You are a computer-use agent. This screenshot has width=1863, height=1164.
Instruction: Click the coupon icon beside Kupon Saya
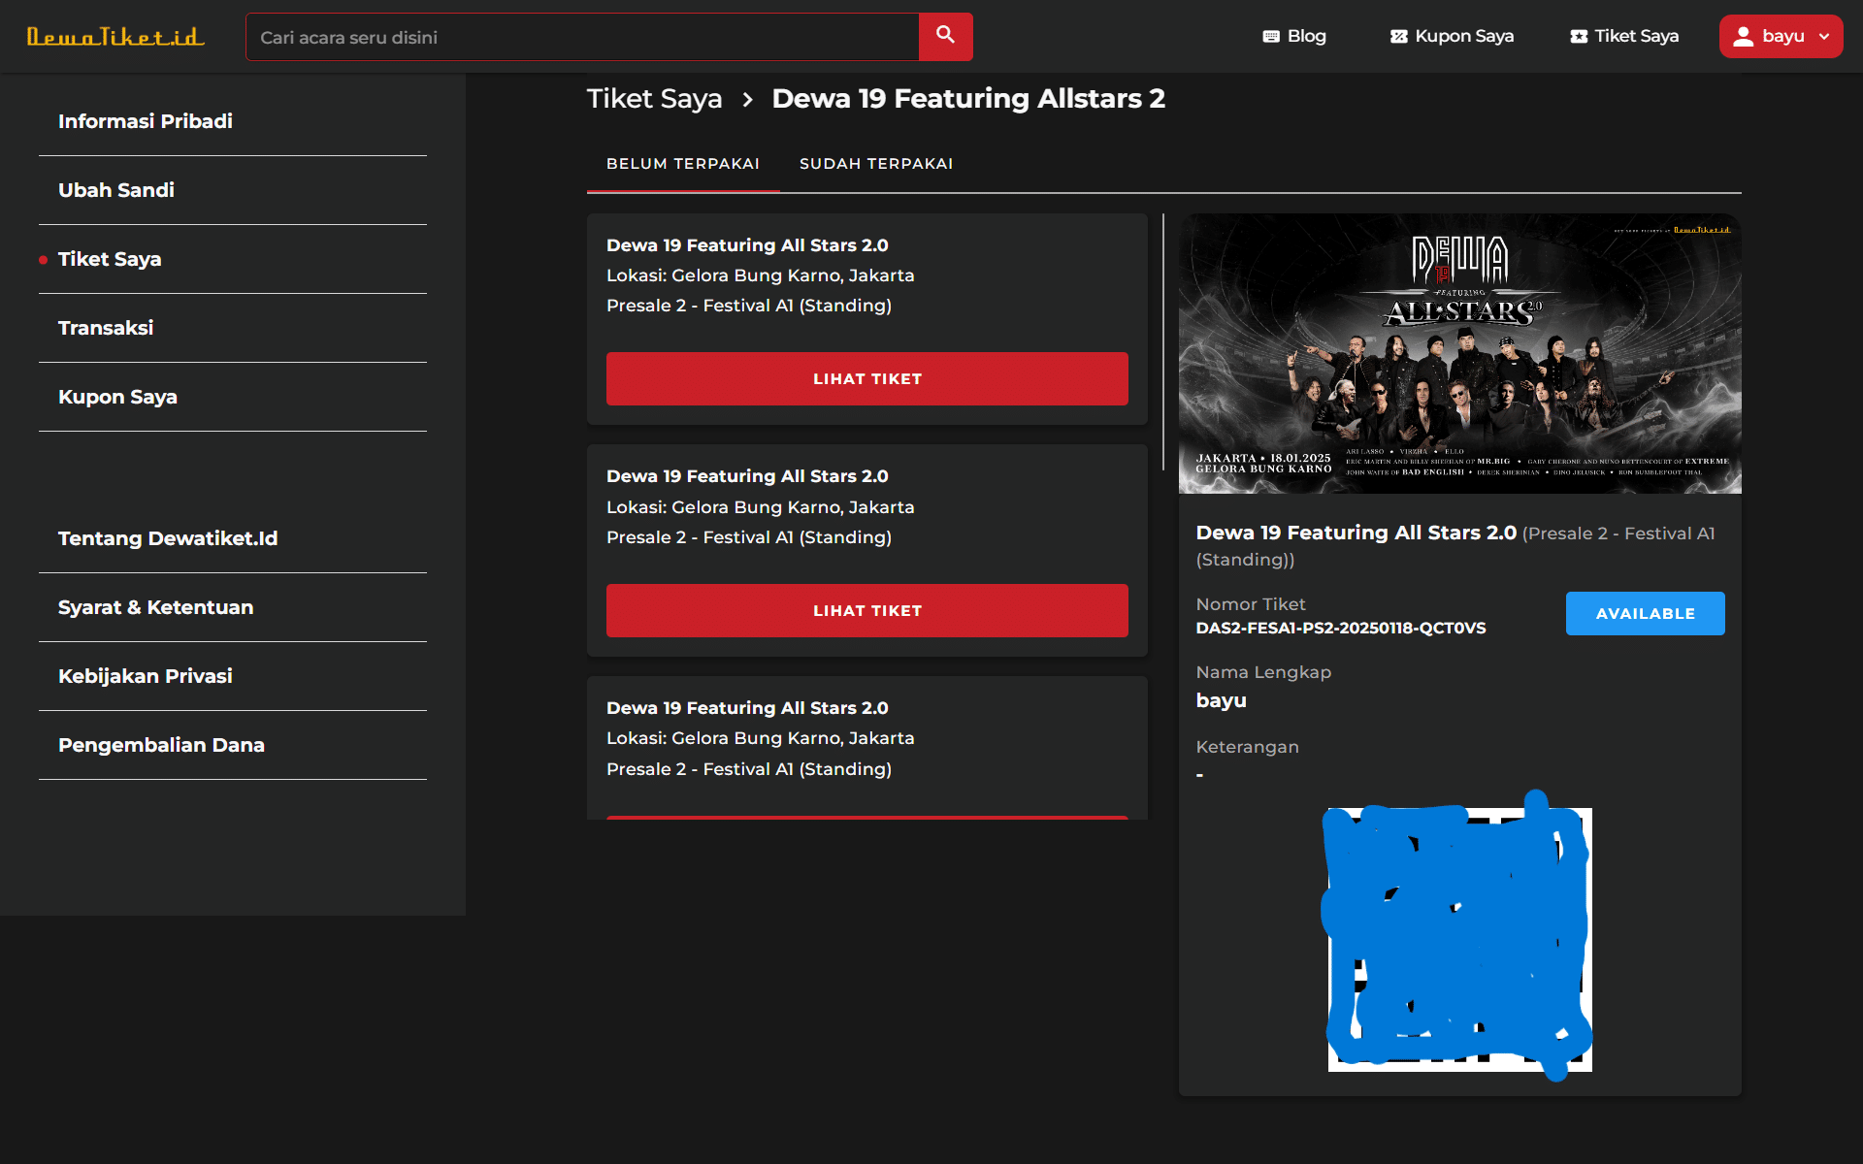coord(1398,36)
